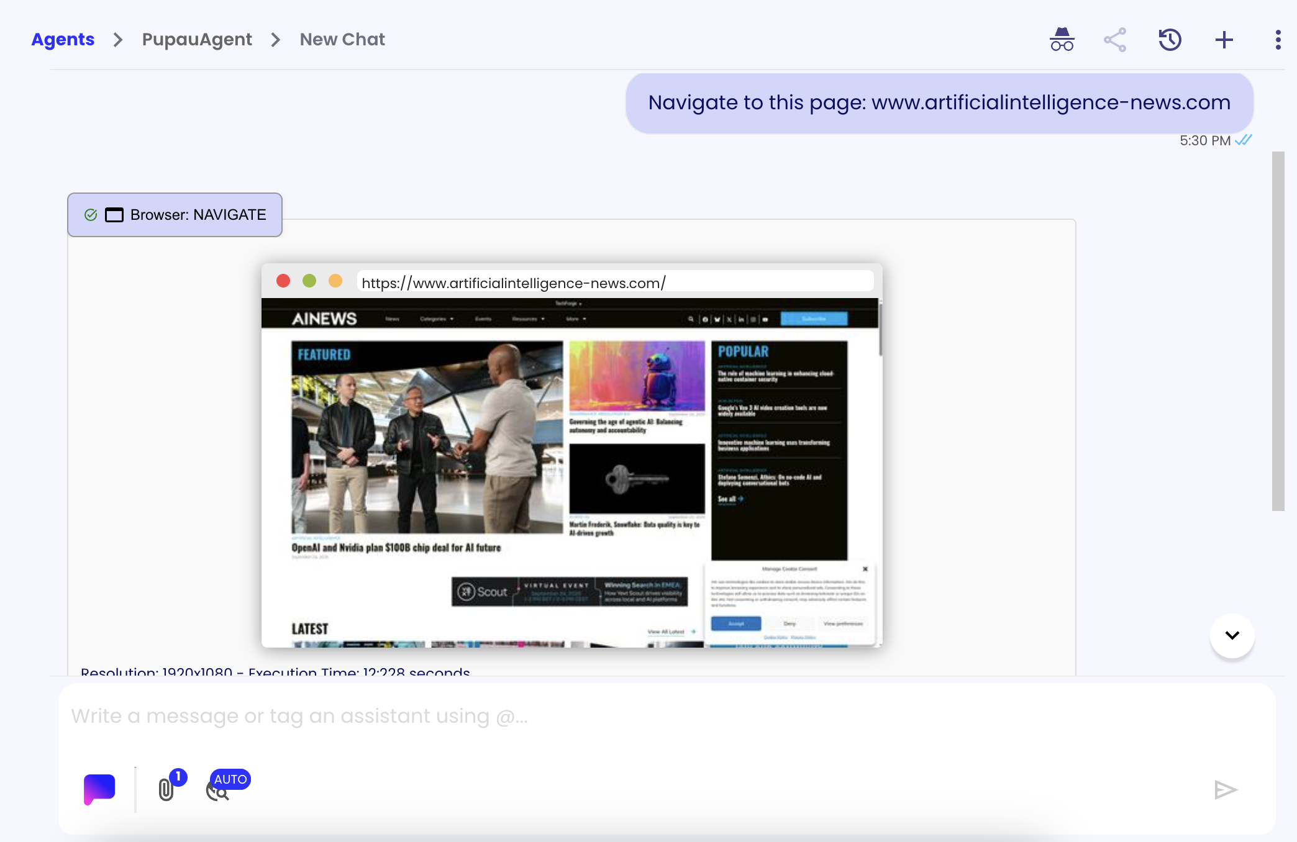Click the breadcrumb chevron after PupauAgent
Viewport: 1297px width, 842px height.
coord(276,40)
